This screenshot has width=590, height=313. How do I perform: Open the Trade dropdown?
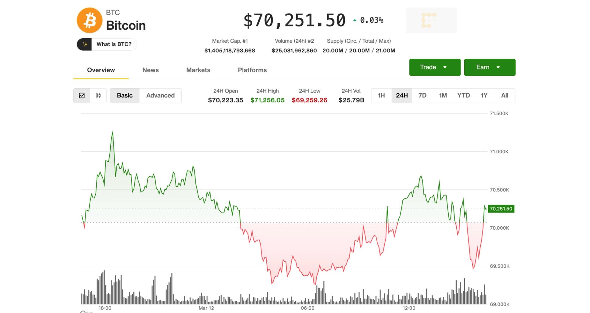point(435,67)
